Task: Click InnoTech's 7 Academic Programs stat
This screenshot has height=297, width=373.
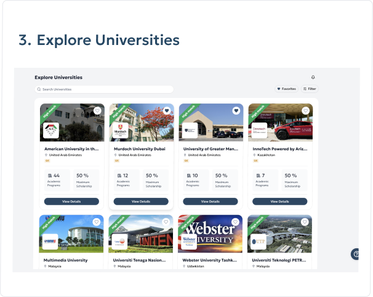Action: [x=265, y=181]
